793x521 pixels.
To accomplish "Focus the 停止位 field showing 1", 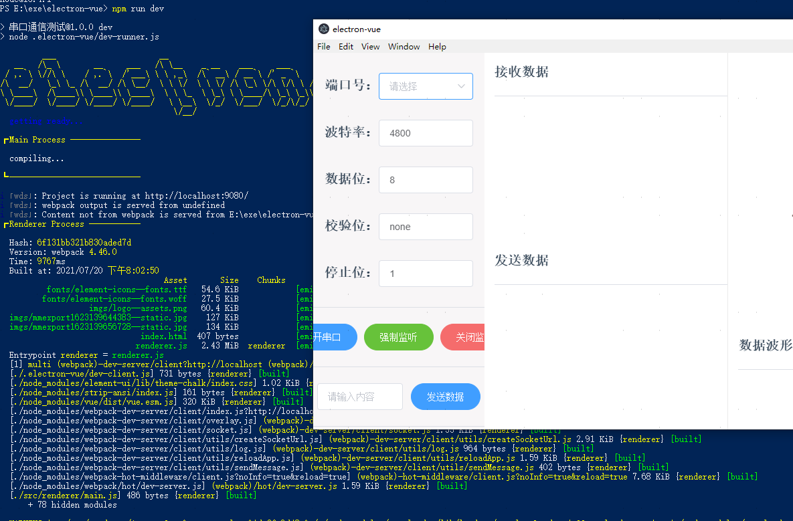I will click(x=426, y=274).
